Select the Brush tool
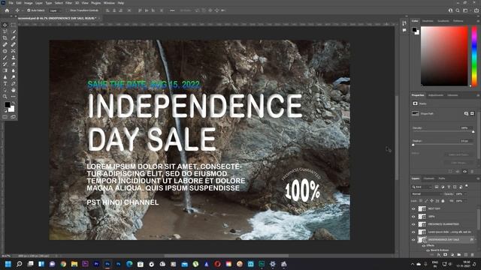This screenshot has width=481, height=270. click(x=5, y=58)
